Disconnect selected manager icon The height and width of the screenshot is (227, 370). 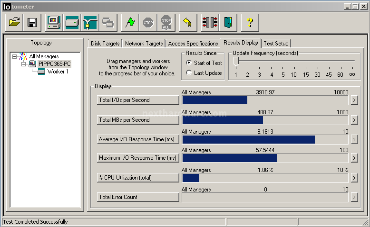(210, 23)
